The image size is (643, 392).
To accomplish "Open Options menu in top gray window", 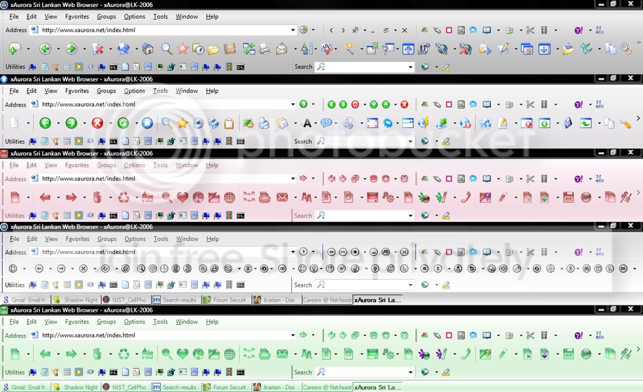I will point(134,16).
